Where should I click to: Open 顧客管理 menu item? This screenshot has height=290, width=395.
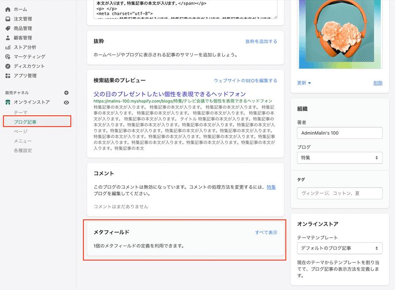pyautogui.click(x=23, y=38)
